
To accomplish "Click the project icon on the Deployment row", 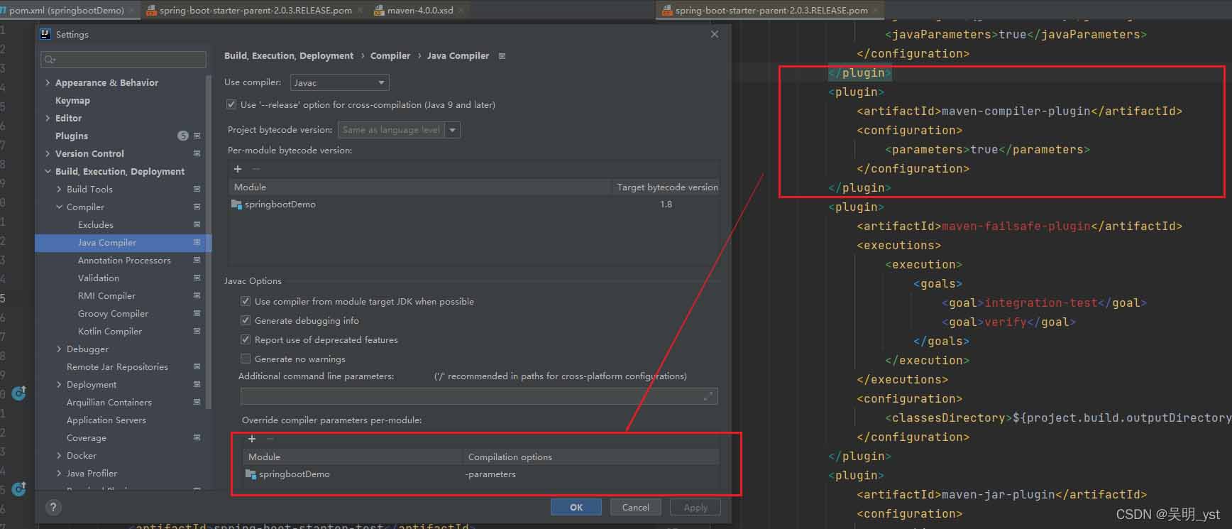I will point(197,384).
